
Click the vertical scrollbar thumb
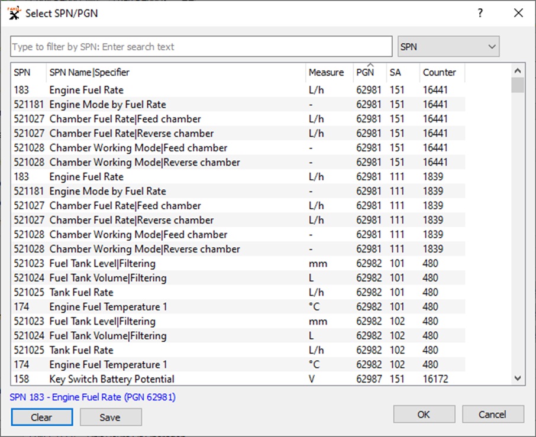tap(518, 85)
